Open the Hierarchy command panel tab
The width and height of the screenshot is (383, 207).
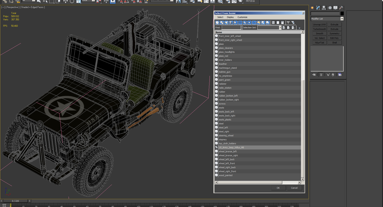pyautogui.click(x=324, y=8)
